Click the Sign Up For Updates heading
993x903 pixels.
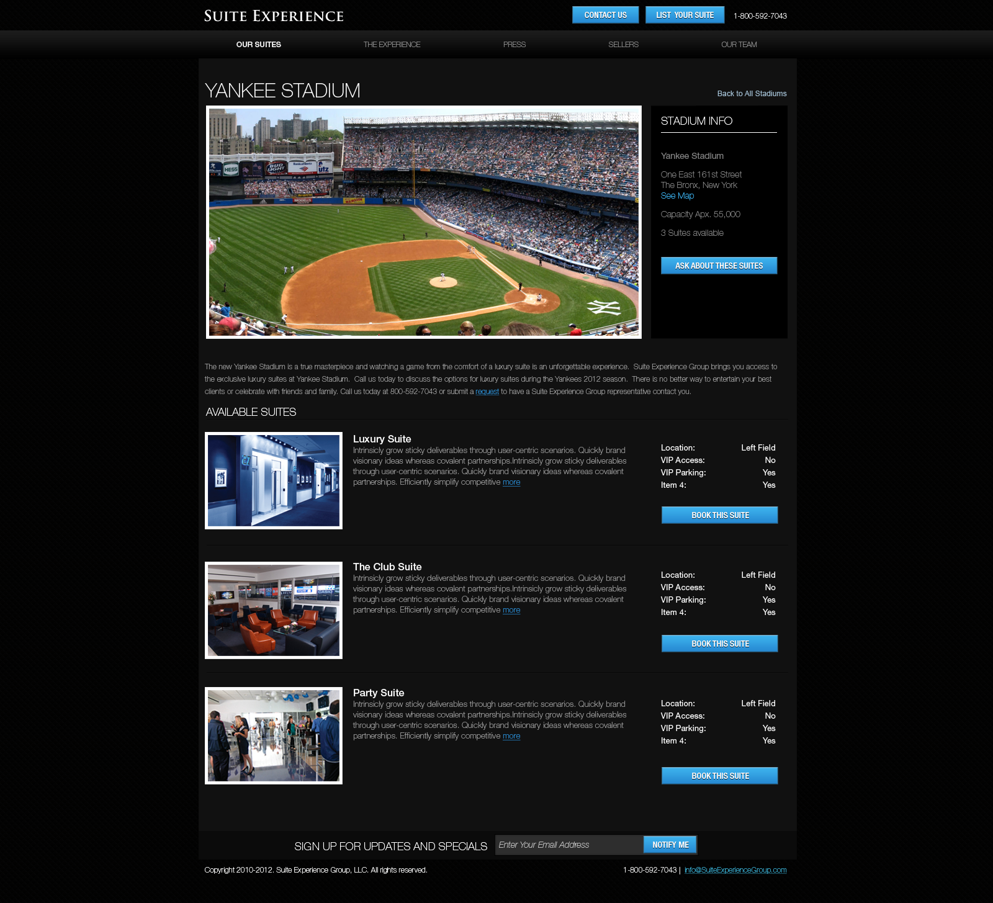point(391,847)
